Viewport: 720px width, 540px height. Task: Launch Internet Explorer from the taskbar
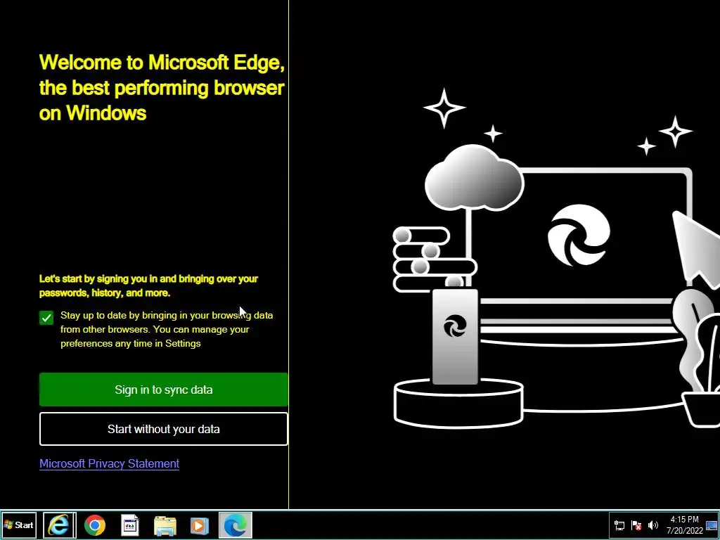[59, 525]
